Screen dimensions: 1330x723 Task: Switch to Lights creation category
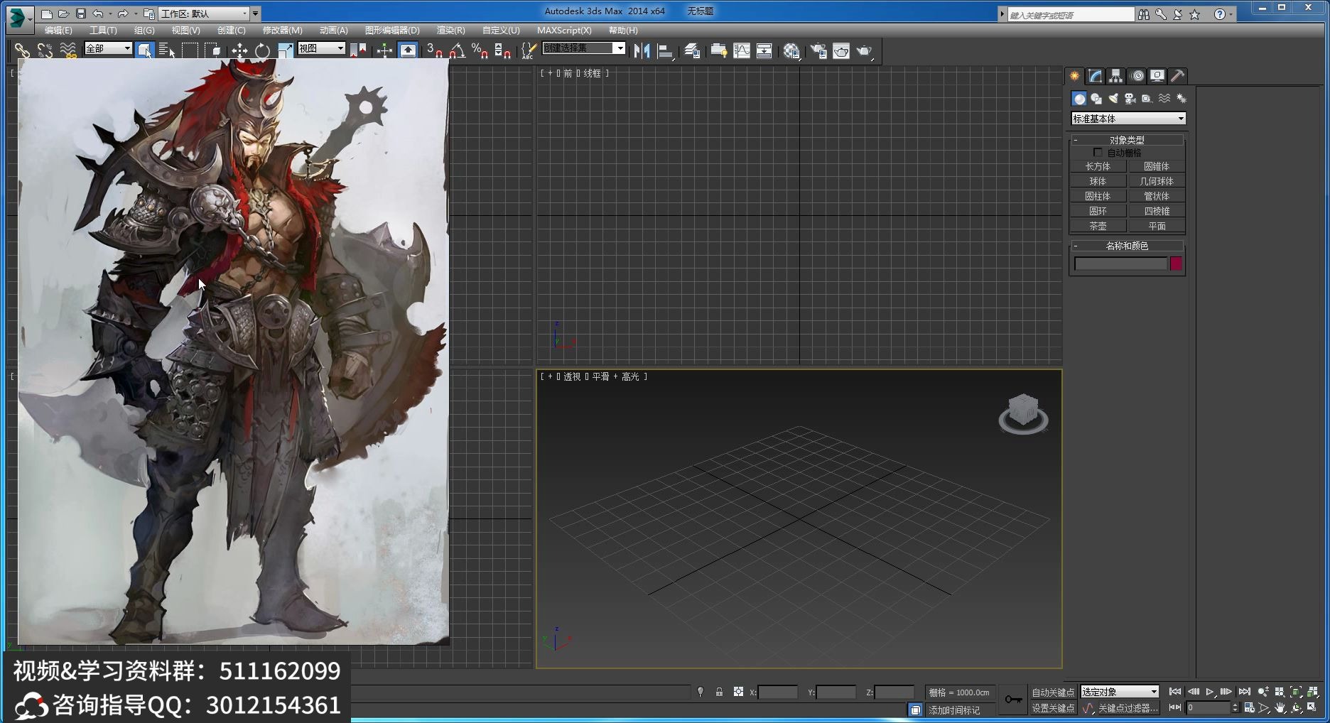[1113, 99]
